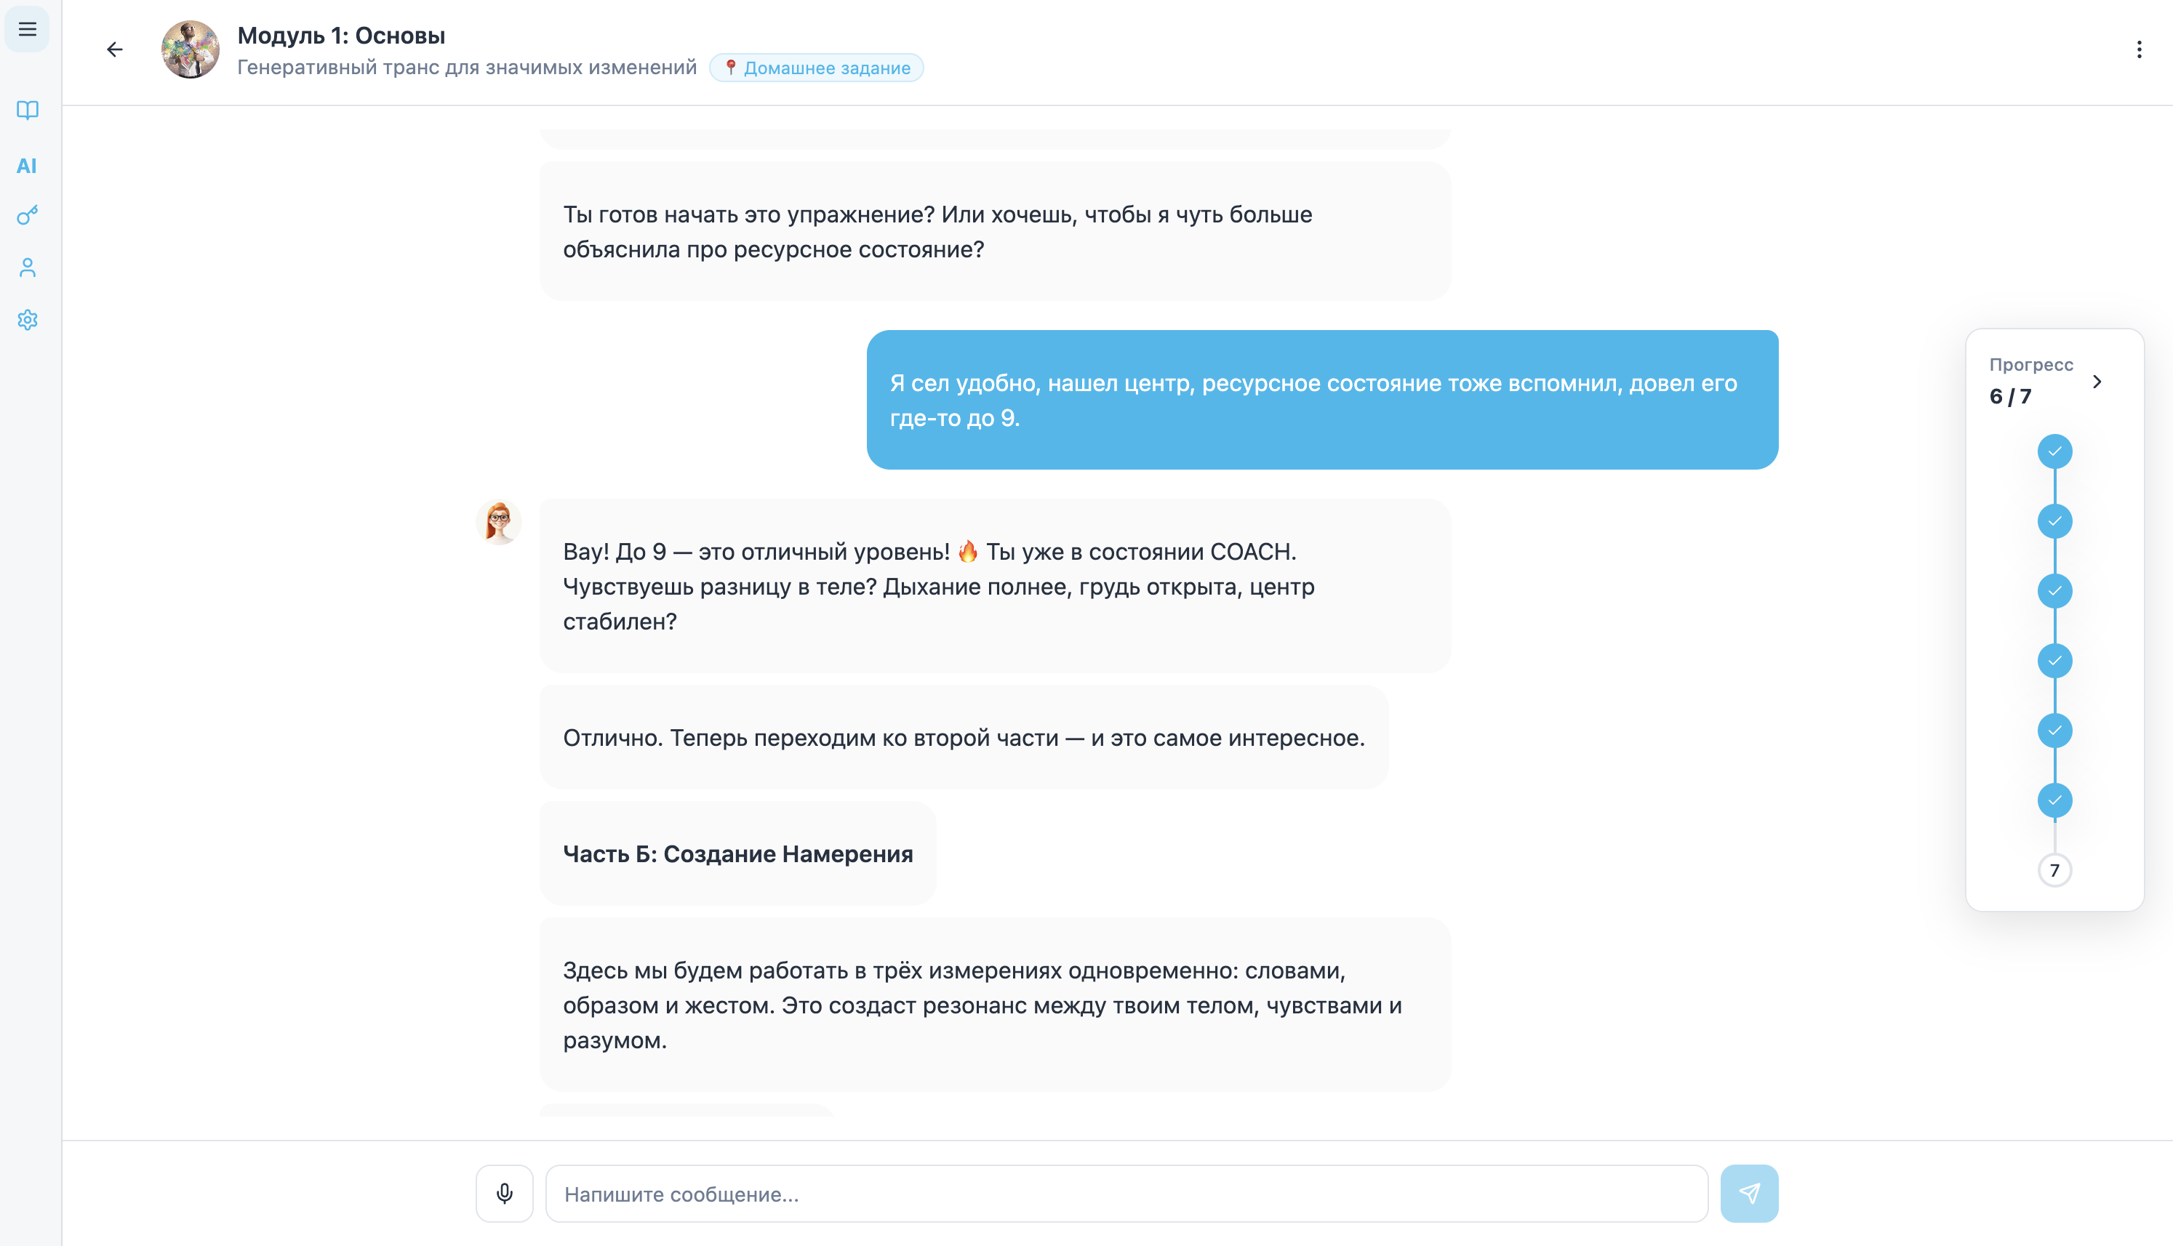Expand the Прогресс panel chevron
Image resolution: width=2173 pixels, height=1246 pixels.
(x=2097, y=382)
